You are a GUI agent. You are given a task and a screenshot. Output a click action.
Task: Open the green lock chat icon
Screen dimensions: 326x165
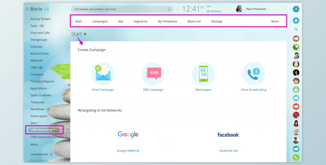[x=296, y=89]
